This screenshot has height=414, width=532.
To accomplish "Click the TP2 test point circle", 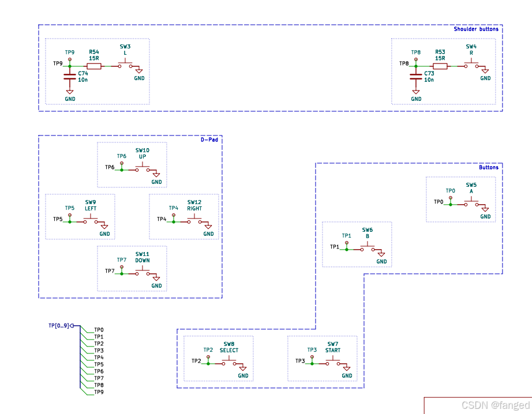I will [208, 357].
